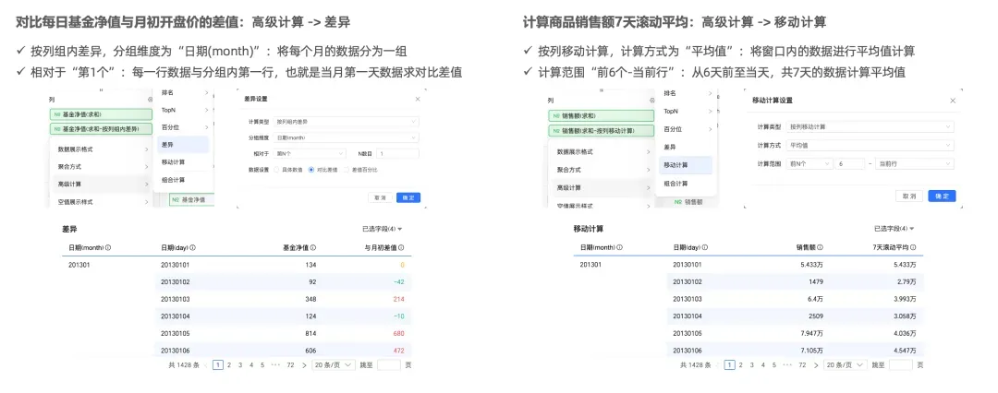Click value 680 in 与月初差值 column
This screenshot has width=998, height=393.
tap(398, 333)
